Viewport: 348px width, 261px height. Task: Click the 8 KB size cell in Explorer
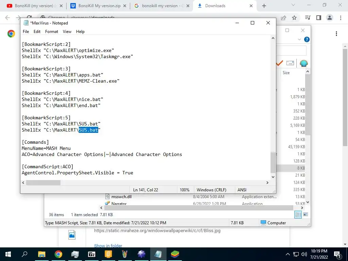(x=301, y=168)
